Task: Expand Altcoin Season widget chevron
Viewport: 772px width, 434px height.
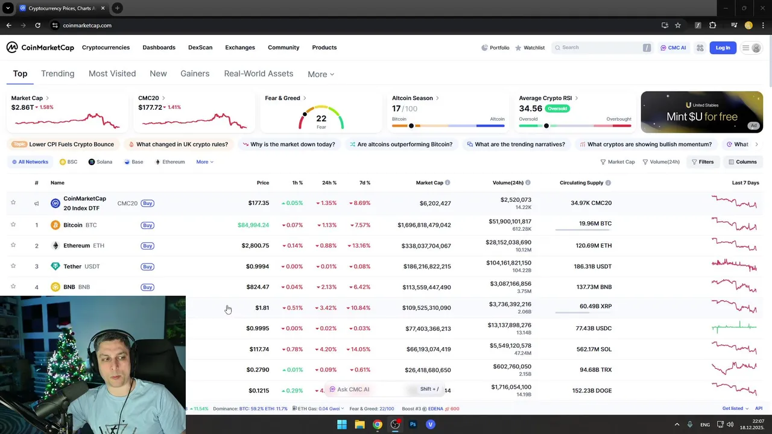Action: click(x=437, y=98)
